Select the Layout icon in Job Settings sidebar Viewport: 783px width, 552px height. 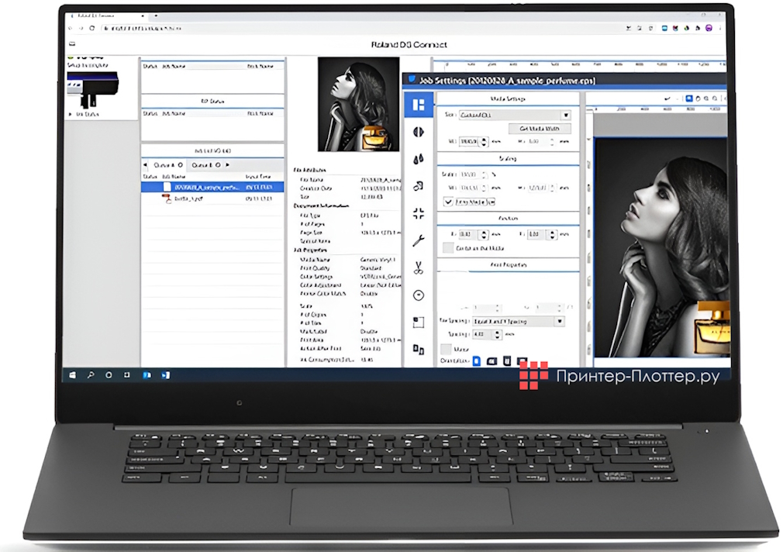click(419, 105)
